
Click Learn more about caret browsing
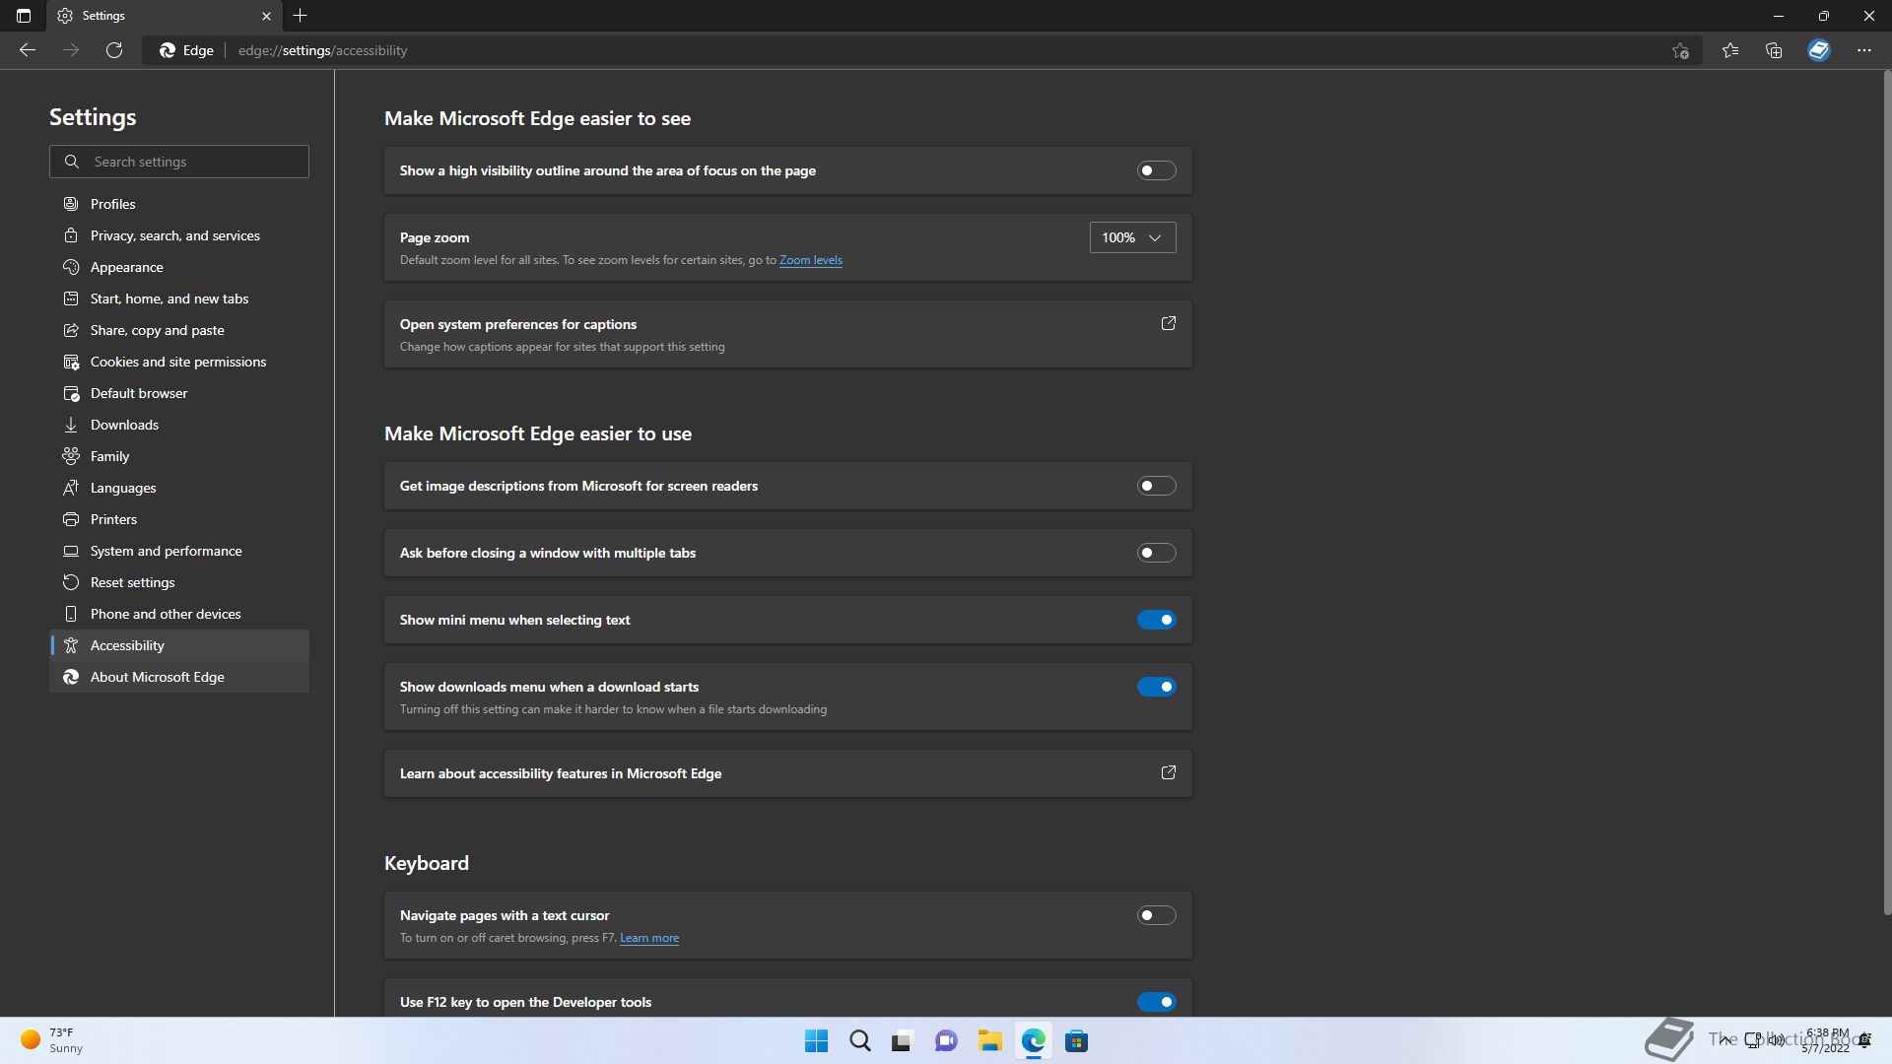648,938
